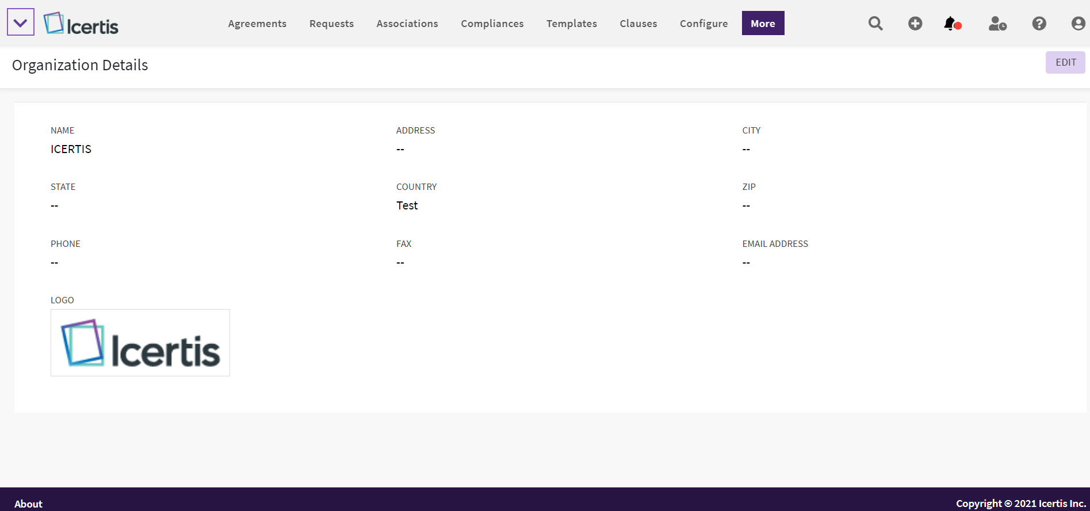
Task: Select the Associations menu item
Action: pos(407,24)
